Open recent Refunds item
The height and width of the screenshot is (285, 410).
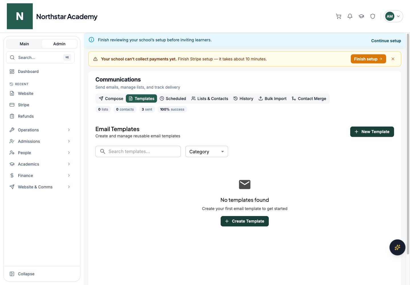pos(40,116)
